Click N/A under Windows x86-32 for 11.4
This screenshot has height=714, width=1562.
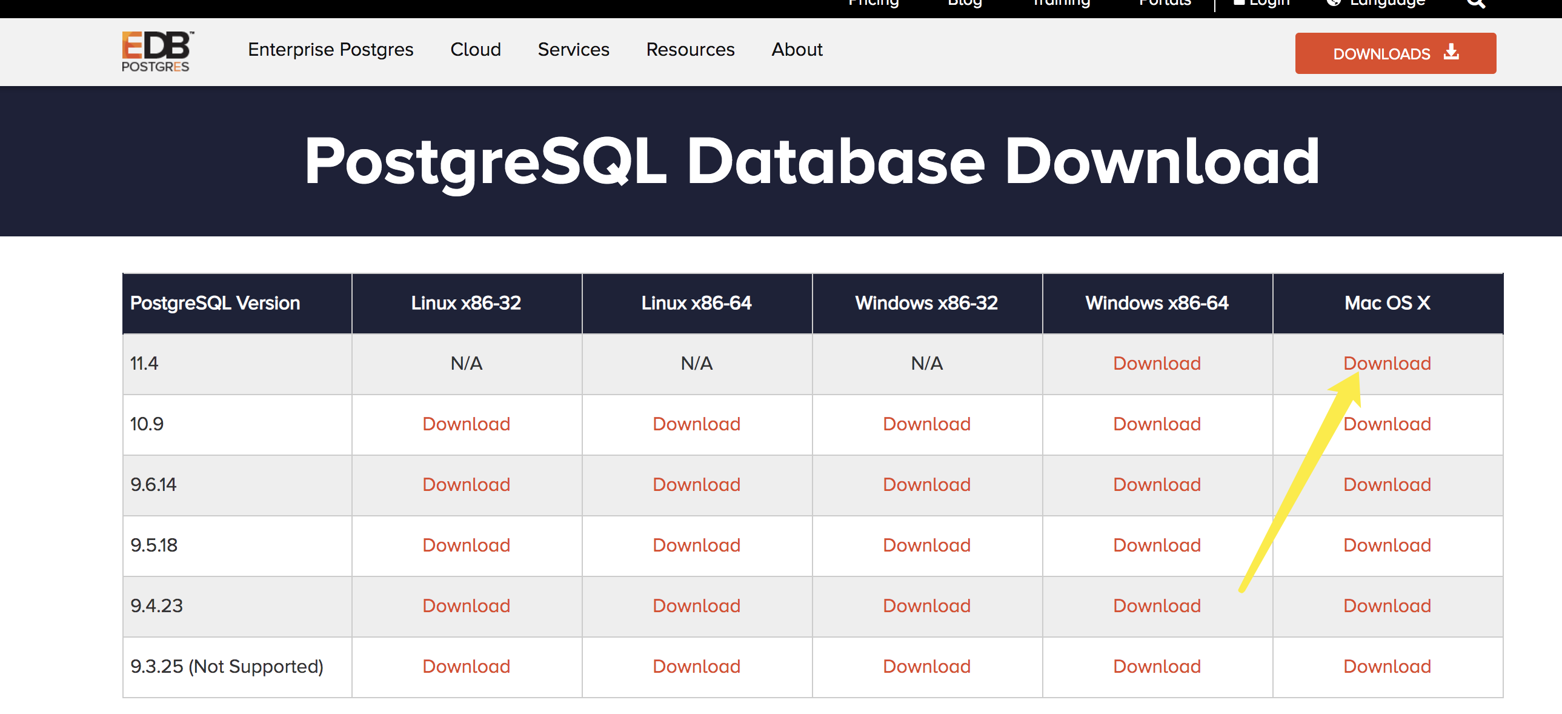click(926, 364)
